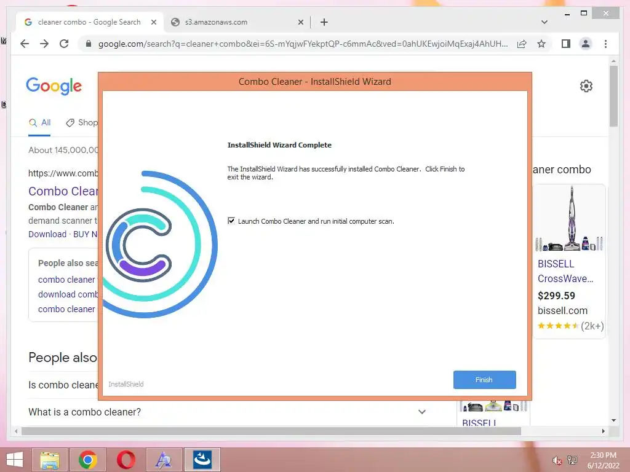Screen dimensions: 630x472
Task: Click the 'download comb...' related search link
Action: point(68,294)
